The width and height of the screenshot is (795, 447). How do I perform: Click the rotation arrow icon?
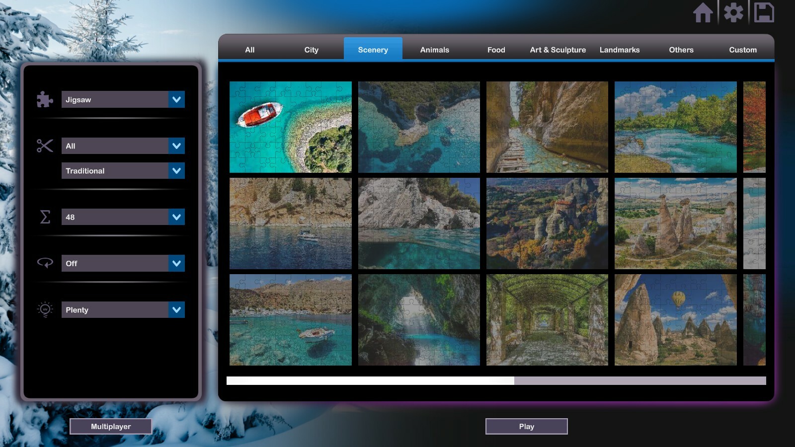coord(44,263)
